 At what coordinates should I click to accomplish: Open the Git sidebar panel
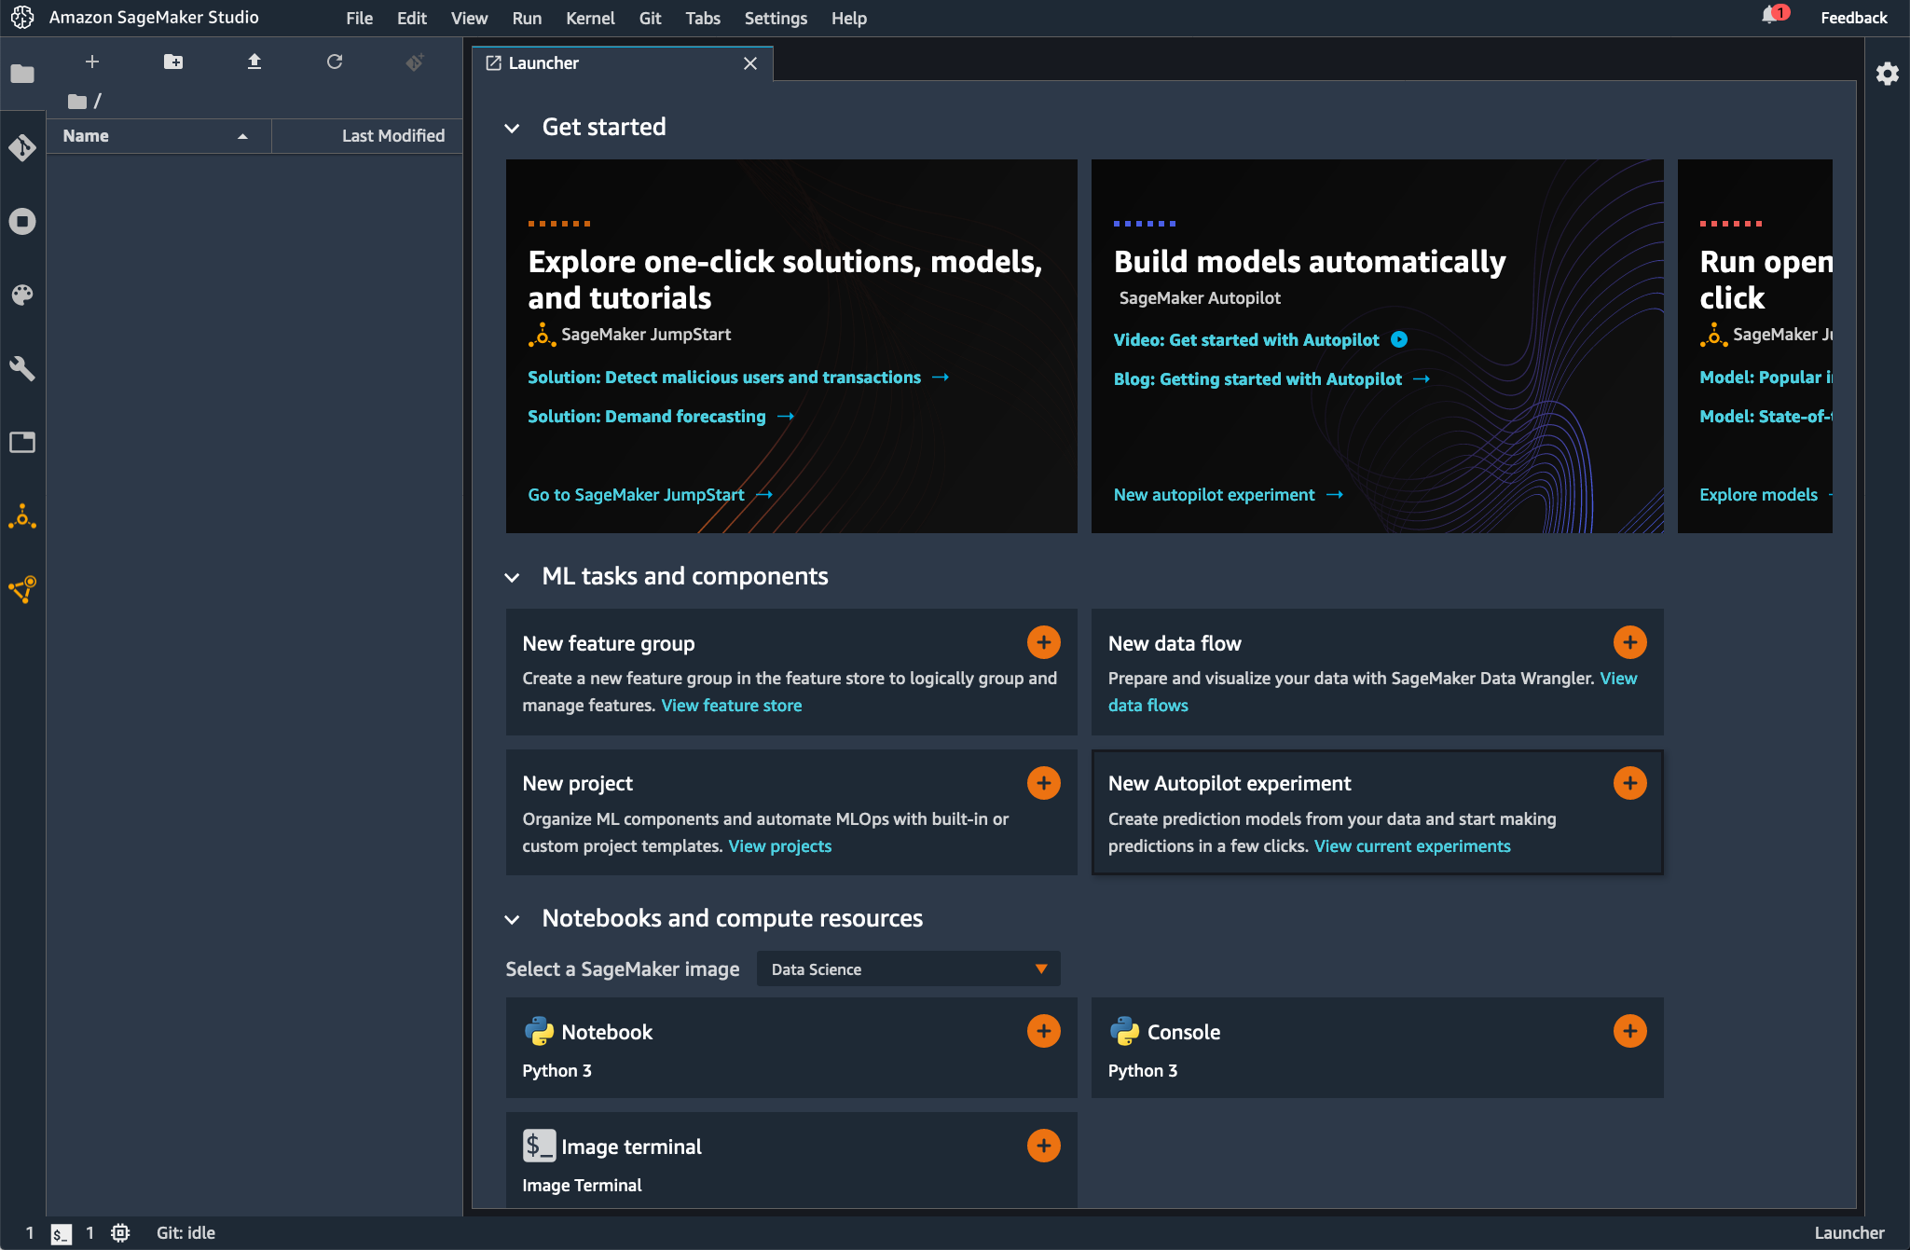(22, 147)
